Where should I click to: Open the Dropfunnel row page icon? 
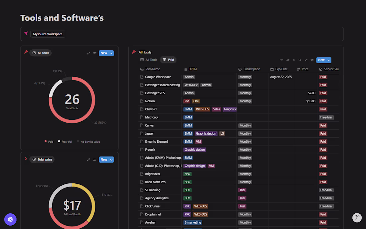[x=142, y=214]
